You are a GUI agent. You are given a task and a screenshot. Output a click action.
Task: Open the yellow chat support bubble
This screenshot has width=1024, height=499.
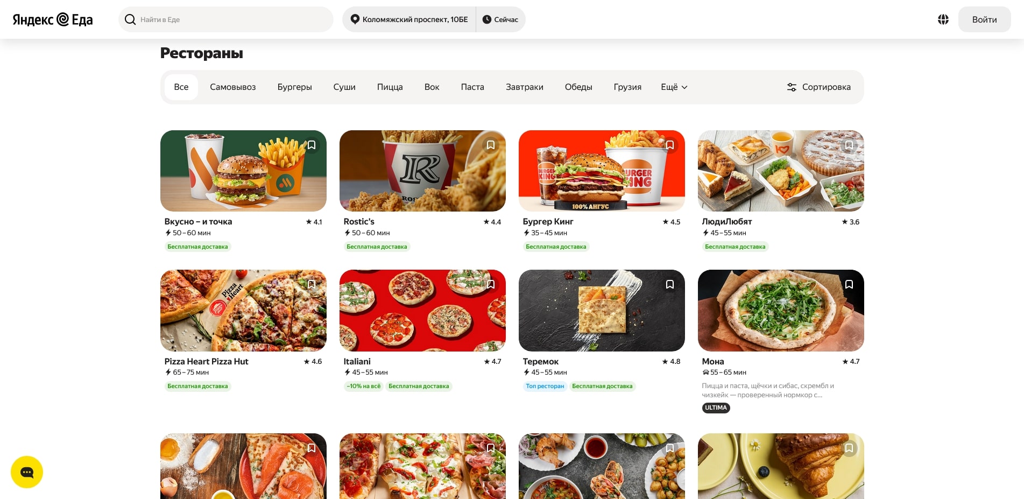pos(27,472)
